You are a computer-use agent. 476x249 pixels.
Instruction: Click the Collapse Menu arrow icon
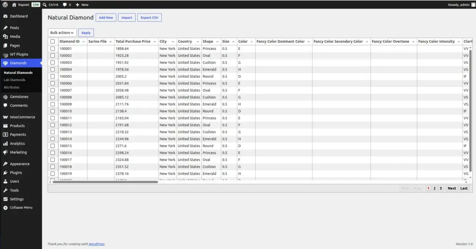click(x=6, y=208)
